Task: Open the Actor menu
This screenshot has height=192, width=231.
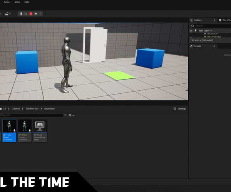Action: [17, 2]
